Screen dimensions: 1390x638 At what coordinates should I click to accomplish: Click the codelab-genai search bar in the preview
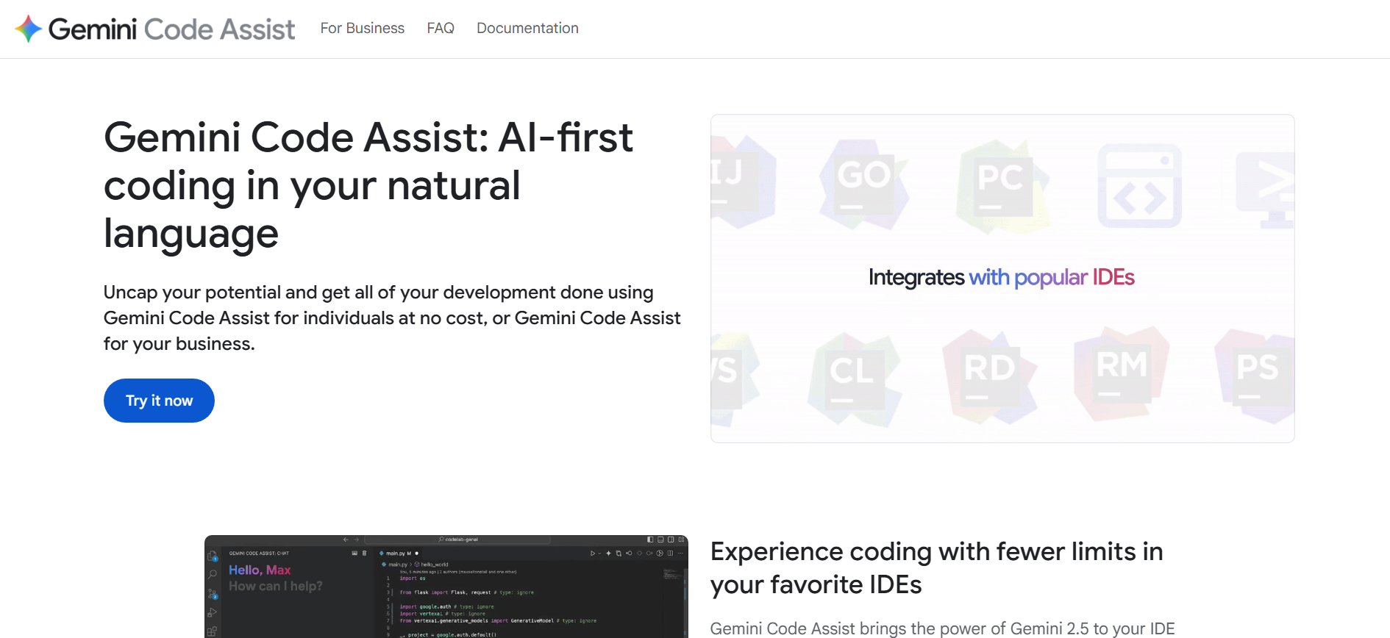coord(457,540)
